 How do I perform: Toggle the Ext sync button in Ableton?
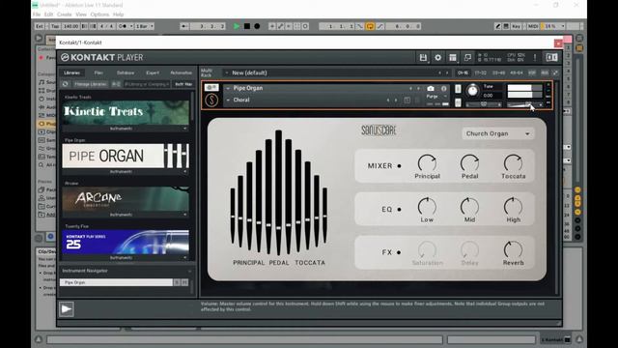pos(40,26)
